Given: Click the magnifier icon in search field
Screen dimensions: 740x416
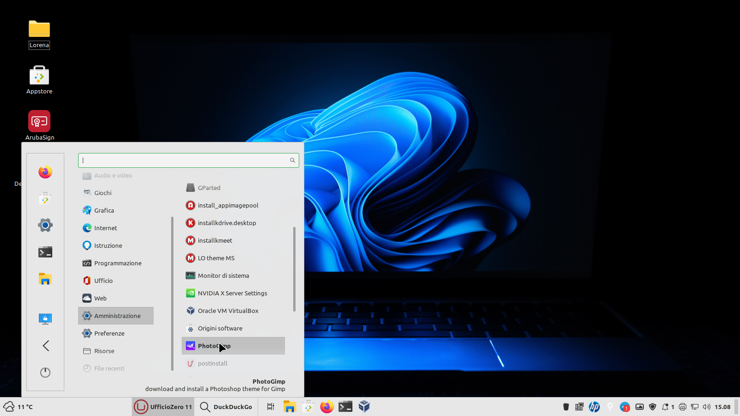Looking at the screenshot, I should [x=292, y=160].
